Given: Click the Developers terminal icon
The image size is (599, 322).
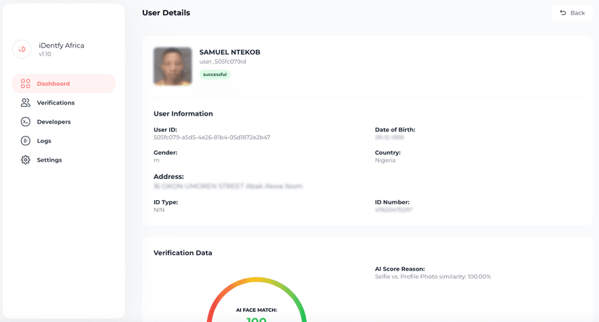Looking at the screenshot, I should (25, 122).
